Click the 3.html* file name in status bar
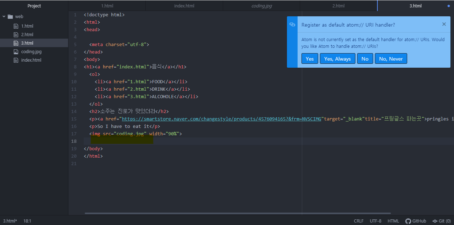Viewport: 454px width, 225px height. pos(10,221)
